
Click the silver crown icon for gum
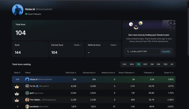tap(17, 93)
